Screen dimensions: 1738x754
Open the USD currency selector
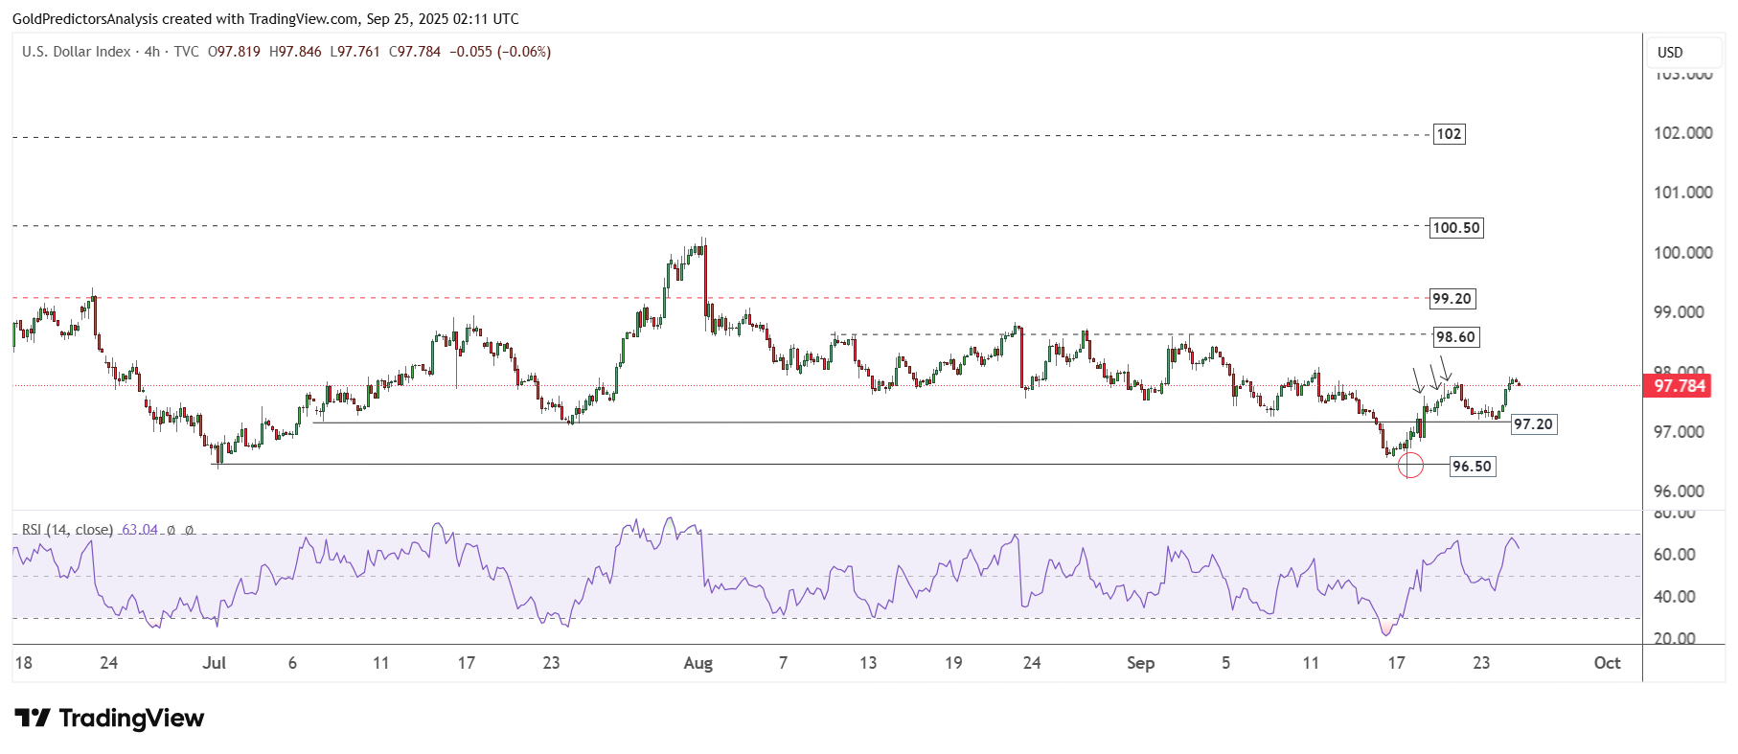[1670, 53]
